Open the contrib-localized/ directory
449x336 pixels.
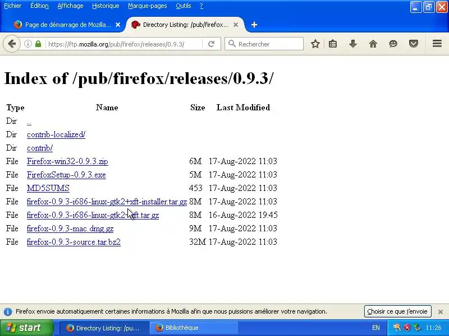click(56, 134)
